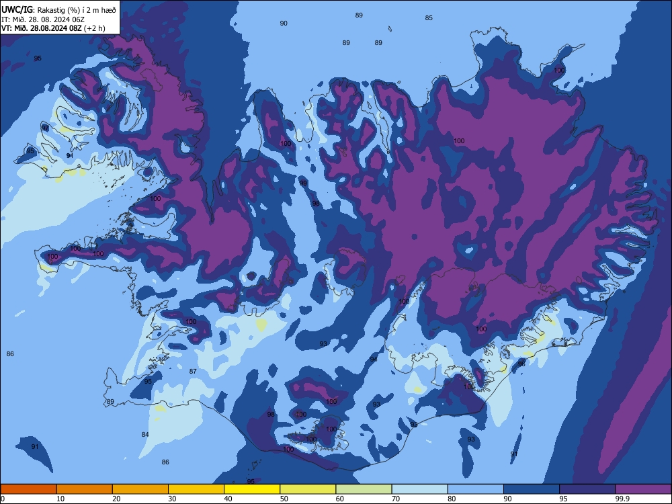672x504 pixels.
Task: Click the purple above-99.9 legend swatch
Action: coord(643,489)
